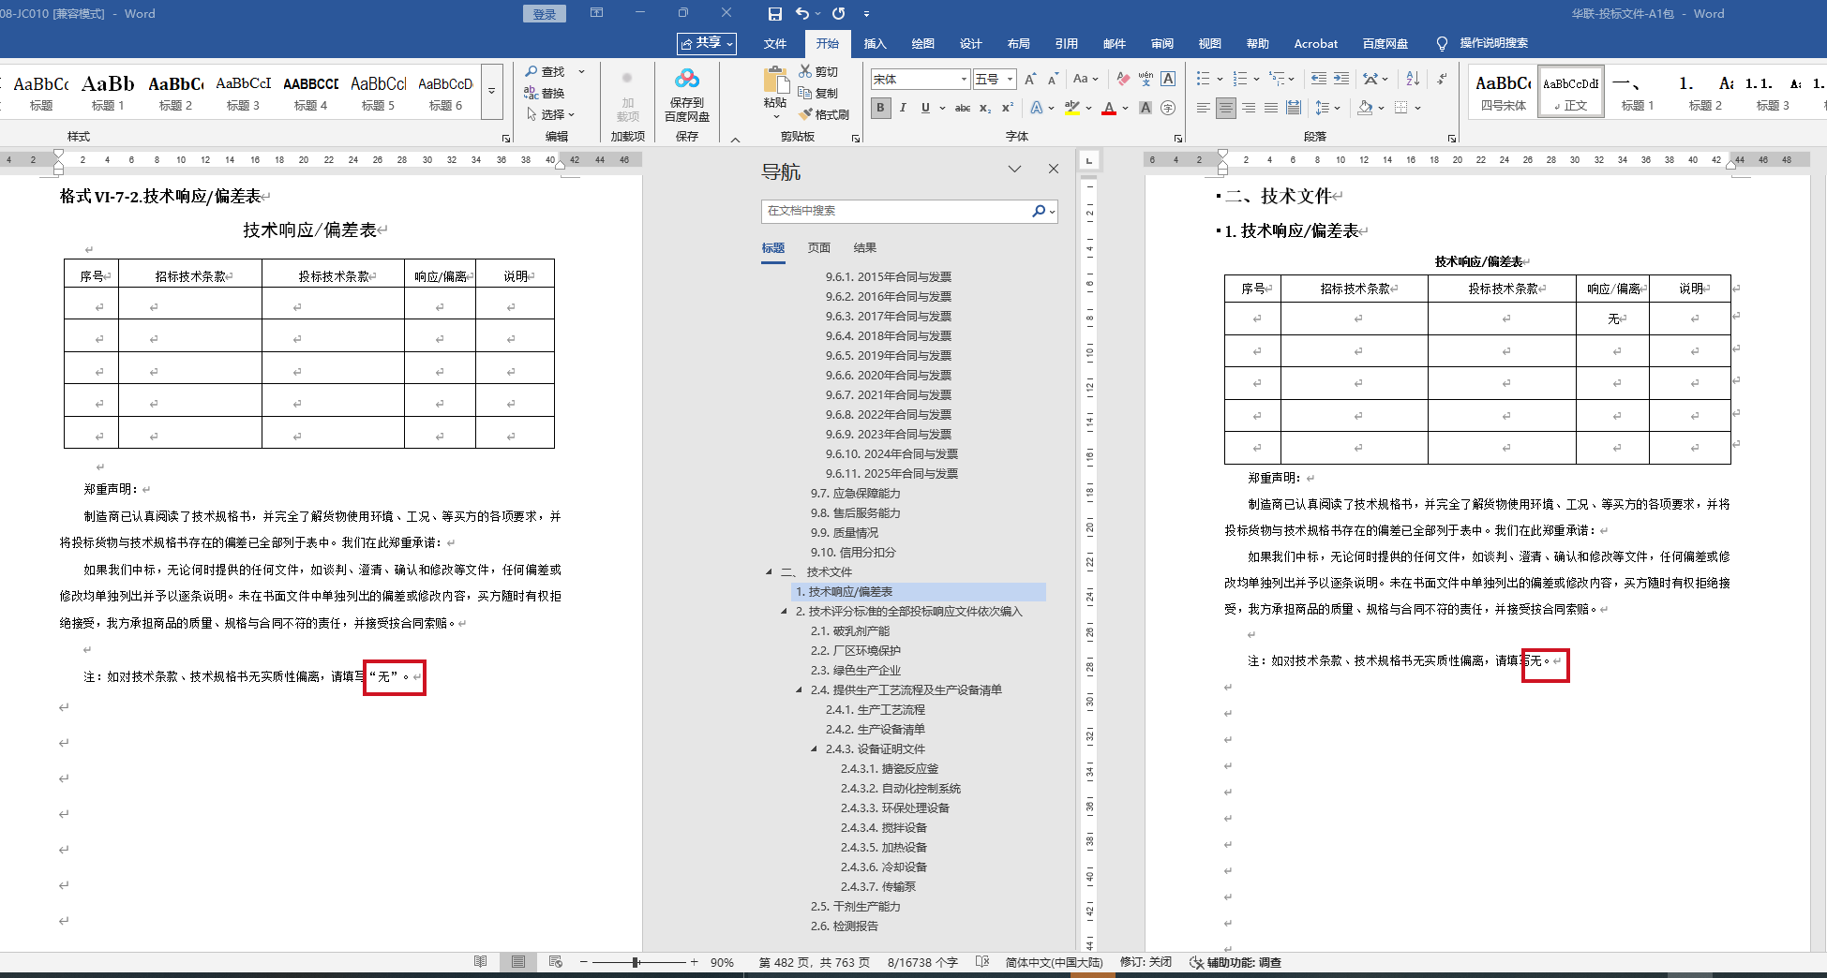Screen dimensions: 1827x978
Task: Open text effects (outlined blue A)
Action: [1037, 108]
